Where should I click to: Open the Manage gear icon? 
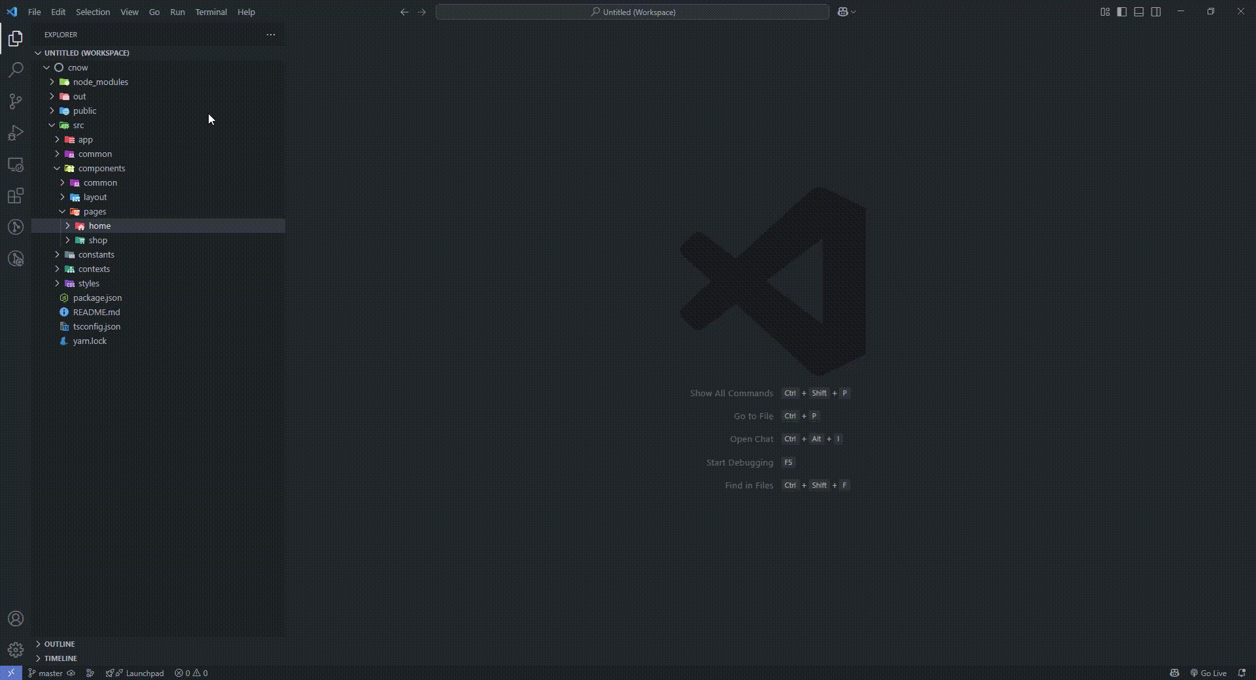16,650
